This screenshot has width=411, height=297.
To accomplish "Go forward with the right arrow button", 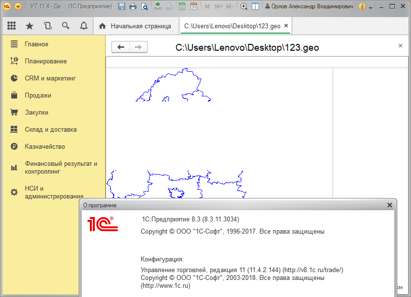I will (x=138, y=47).
